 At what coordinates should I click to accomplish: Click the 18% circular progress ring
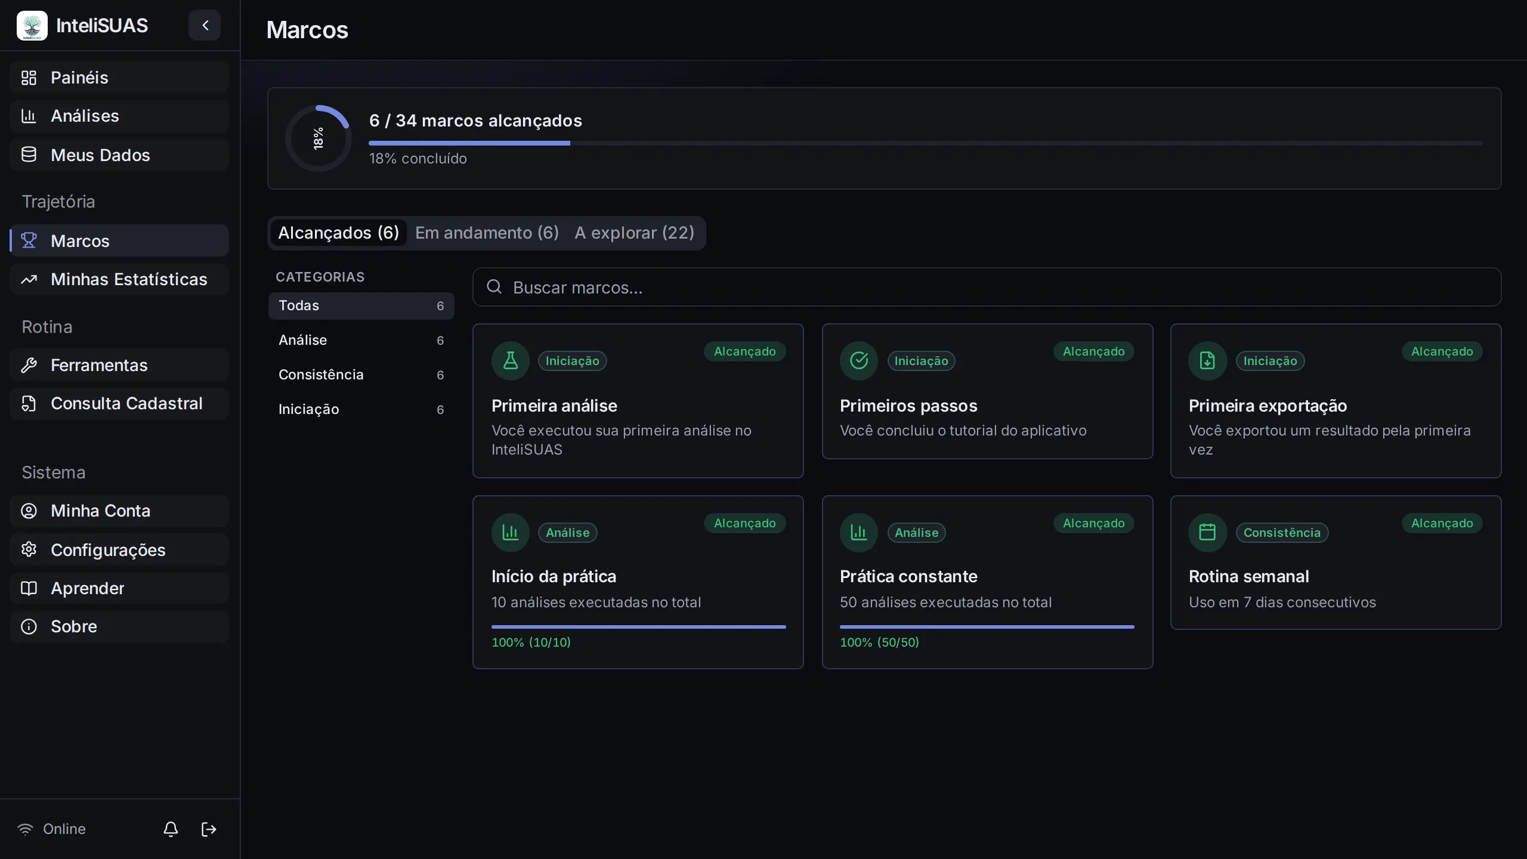coord(319,138)
